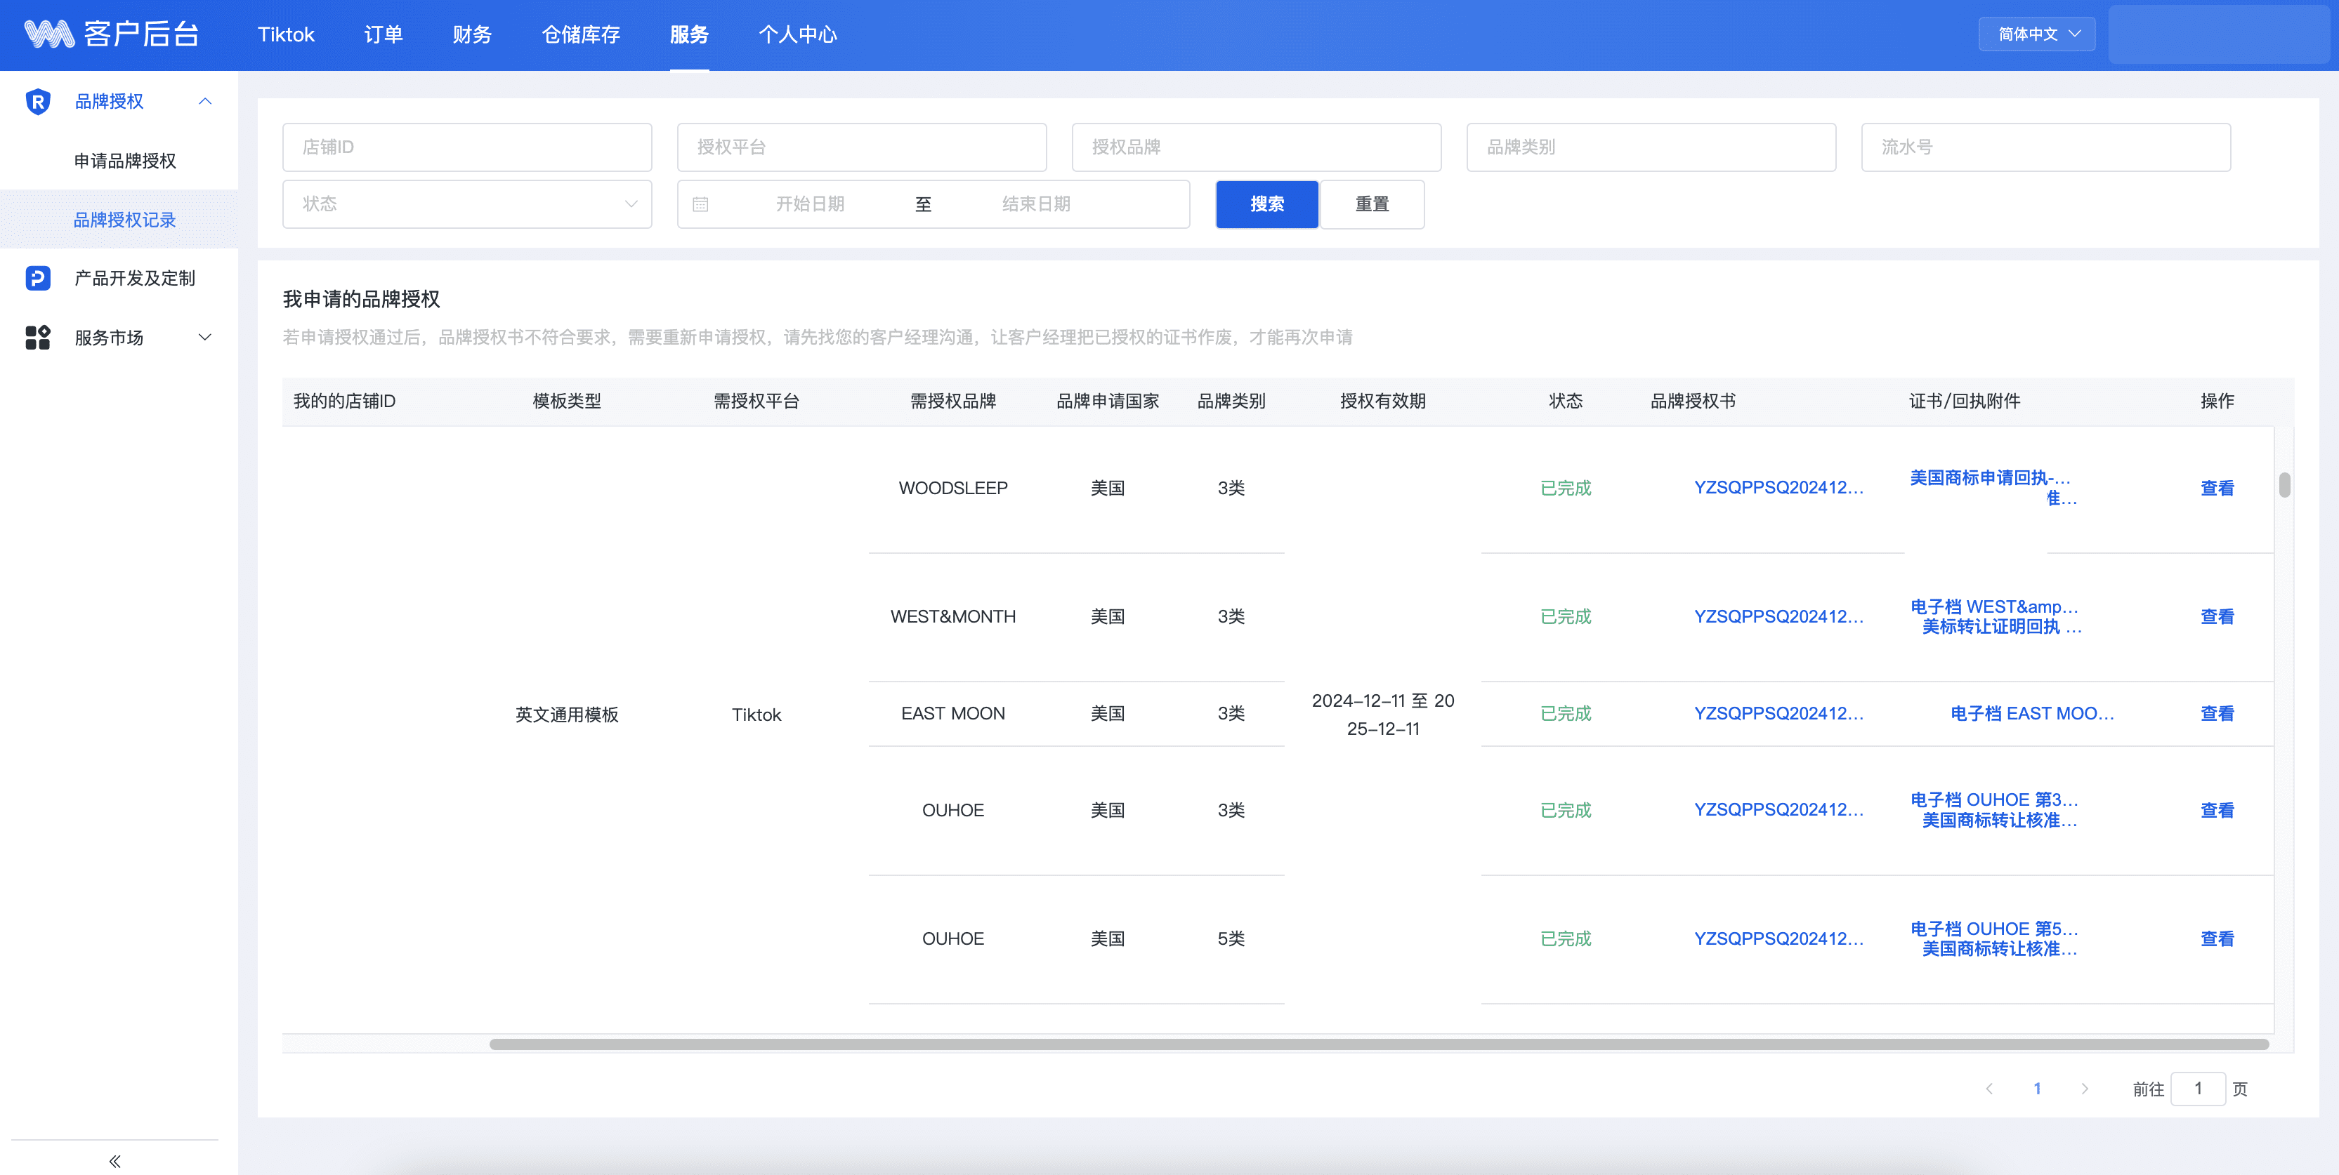Open the 个人中心 top menu

click(x=797, y=34)
